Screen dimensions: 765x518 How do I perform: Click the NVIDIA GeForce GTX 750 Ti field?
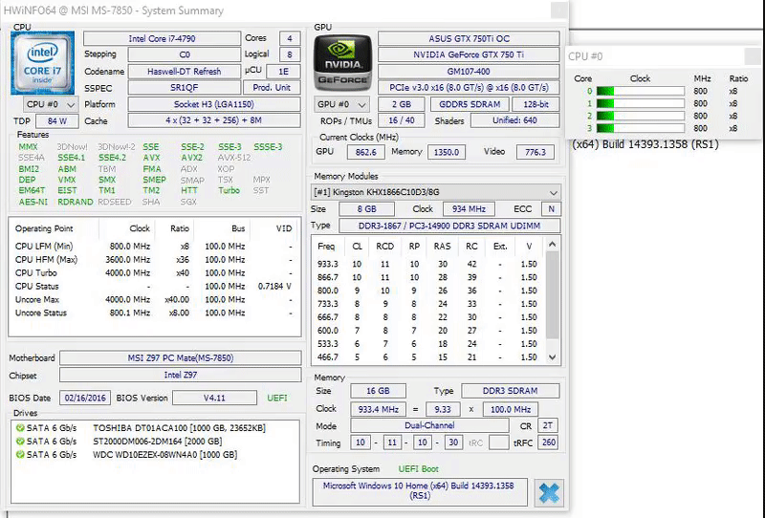point(469,54)
